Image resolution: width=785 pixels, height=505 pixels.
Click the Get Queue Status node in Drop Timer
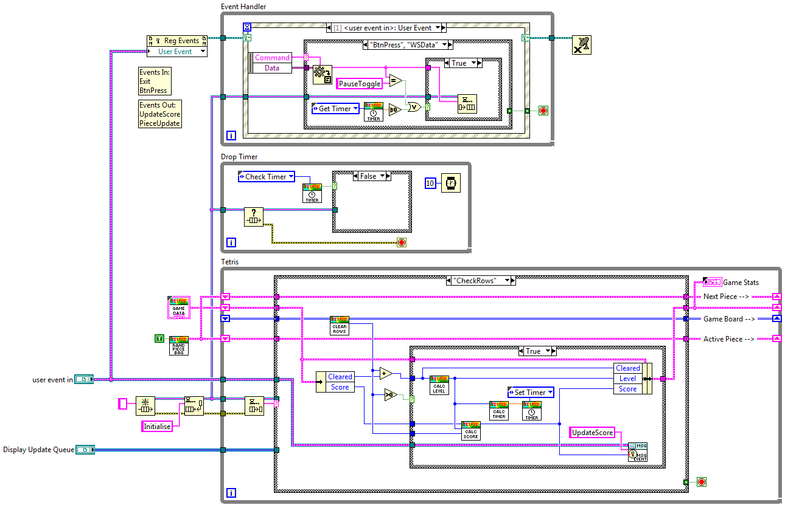coord(253,216)
